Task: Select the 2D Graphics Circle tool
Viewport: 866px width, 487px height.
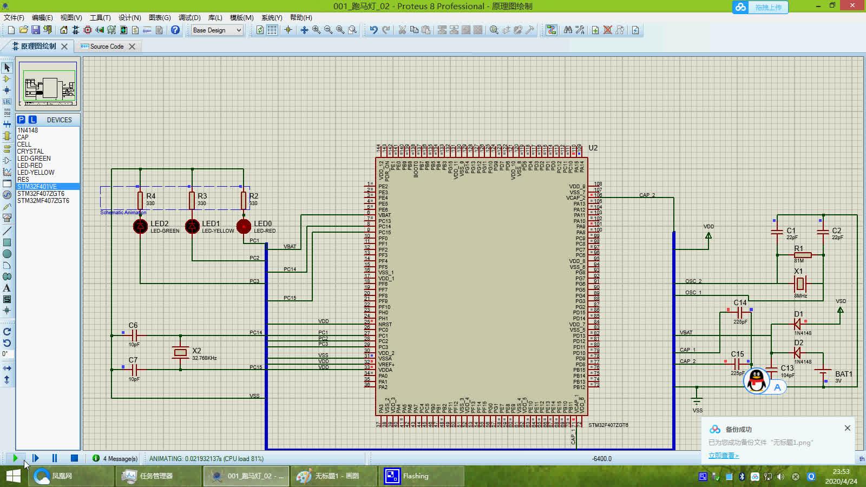Action: (6, 254)
